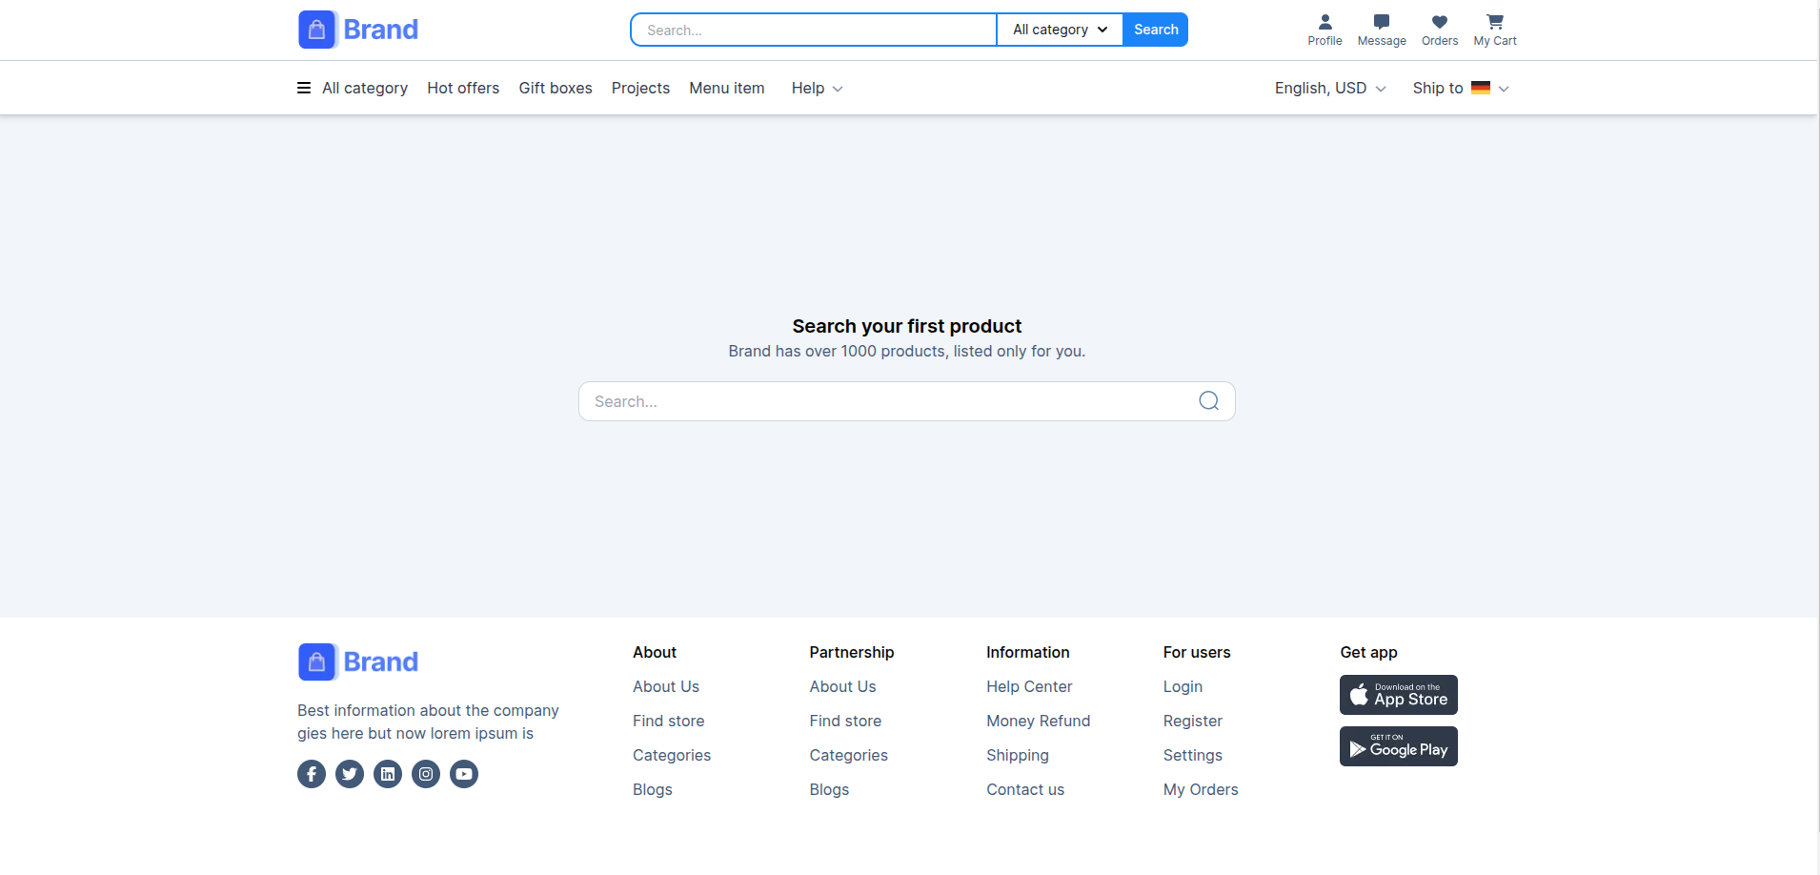The width and height of the screenshot is (1820, 875).
Task: Focus the central product search field
Action: click(x=886, y=401)
